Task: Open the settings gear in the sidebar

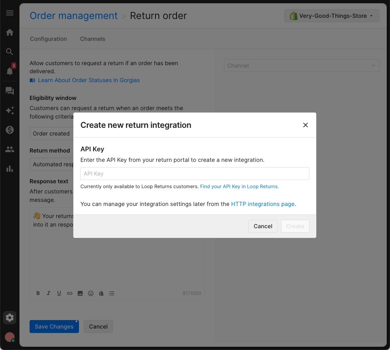Action: tap(9, 318)
